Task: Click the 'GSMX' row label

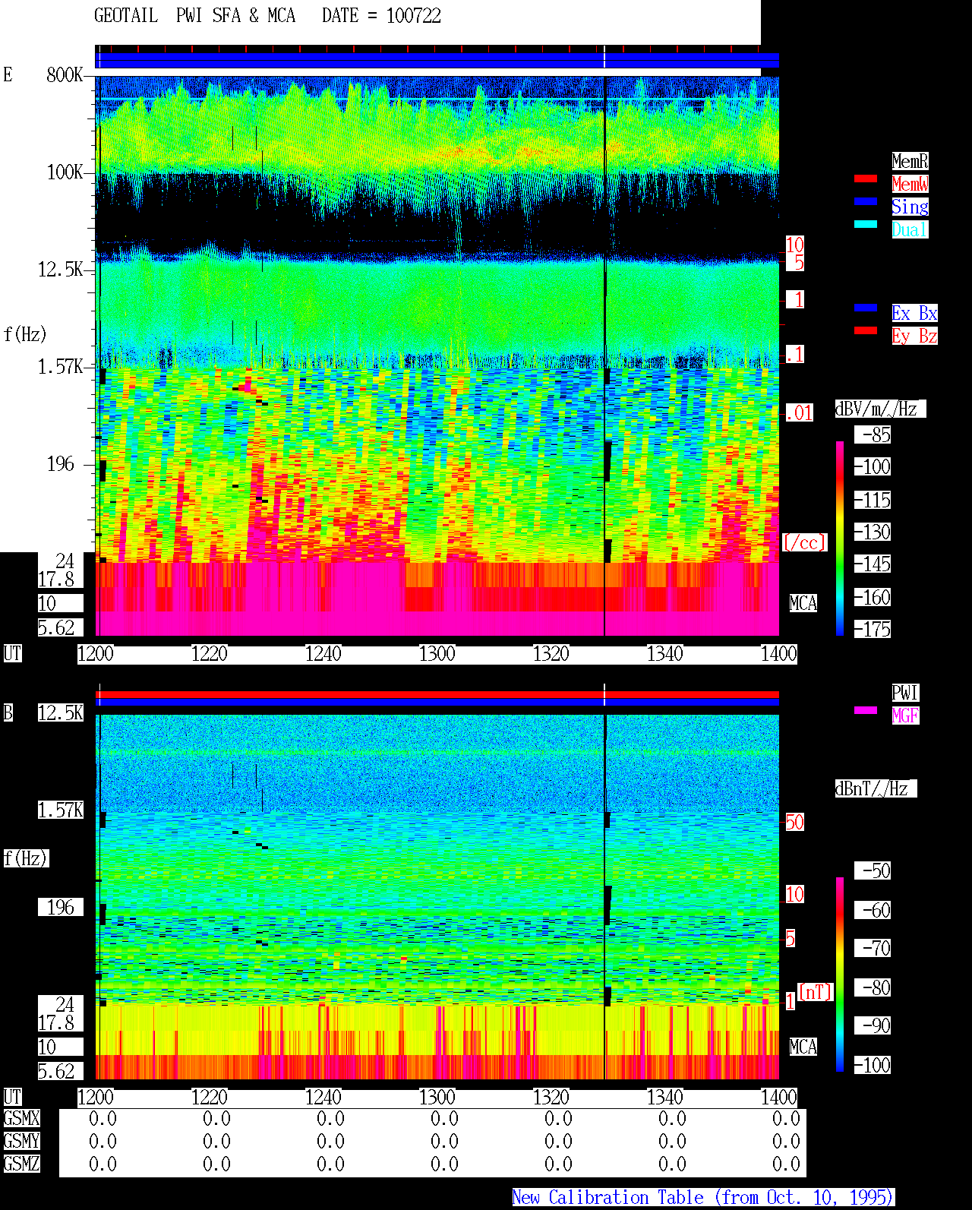Action: [21, 1118]
